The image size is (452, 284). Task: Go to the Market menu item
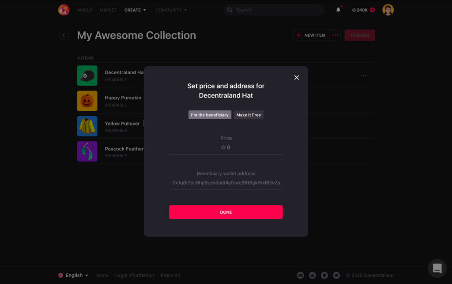point(108,10)
